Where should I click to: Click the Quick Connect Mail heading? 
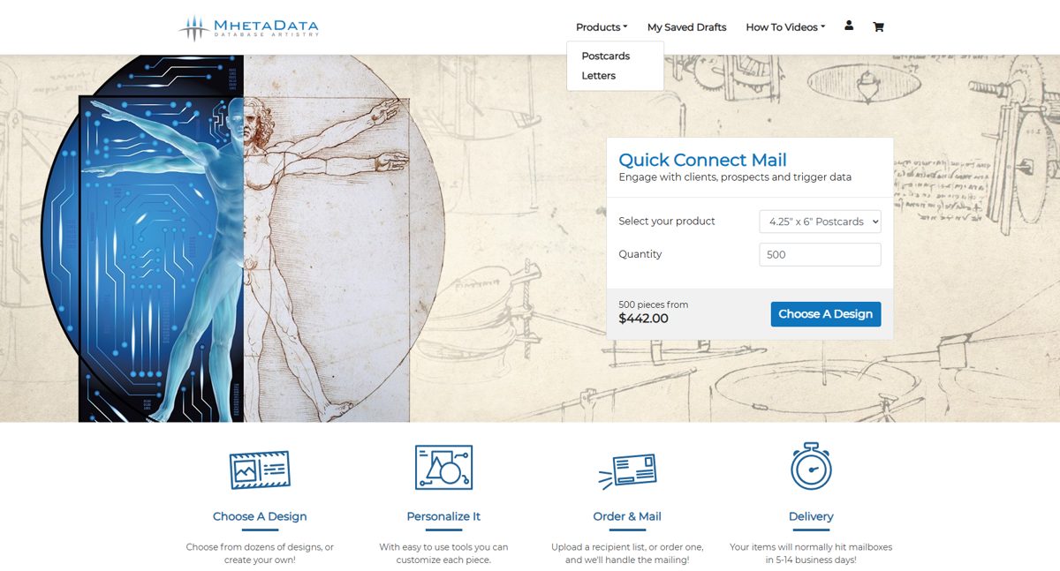702,160
